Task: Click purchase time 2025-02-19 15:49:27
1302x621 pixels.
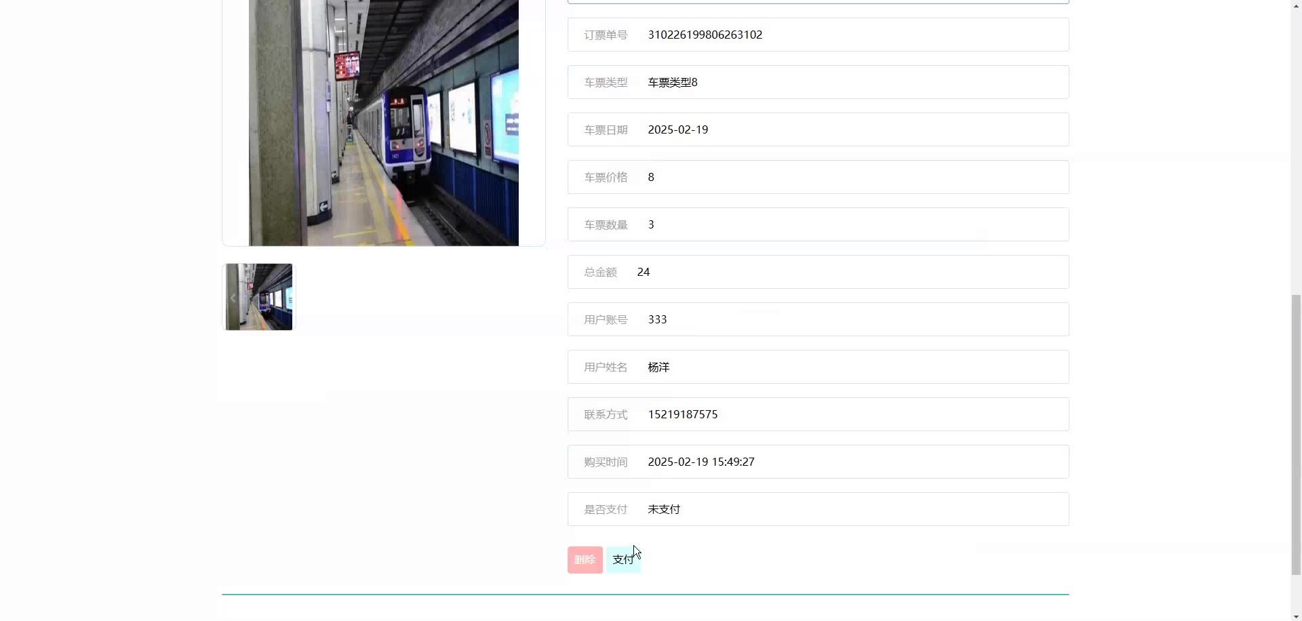Action: 701,462
